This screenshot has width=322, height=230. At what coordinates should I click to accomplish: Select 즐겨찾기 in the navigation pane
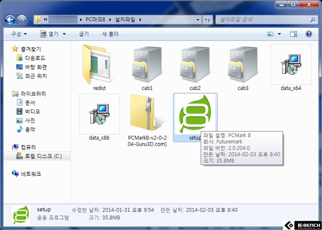point(31,49)
